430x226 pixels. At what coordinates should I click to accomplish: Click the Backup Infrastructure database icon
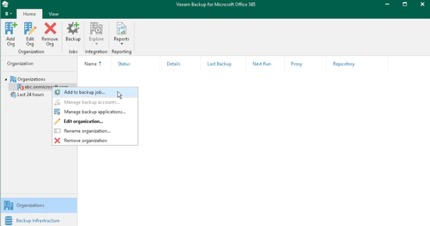point(9,221)
